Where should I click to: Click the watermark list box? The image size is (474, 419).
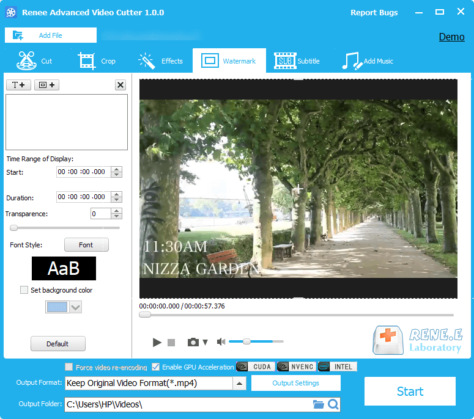click(x=67, y=122)
